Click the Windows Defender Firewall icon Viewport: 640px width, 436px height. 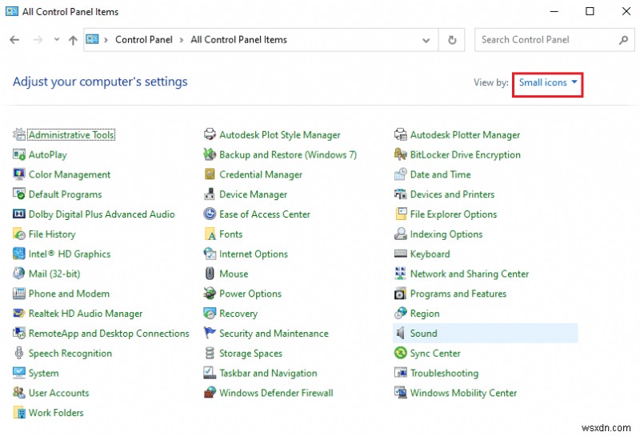210,394
